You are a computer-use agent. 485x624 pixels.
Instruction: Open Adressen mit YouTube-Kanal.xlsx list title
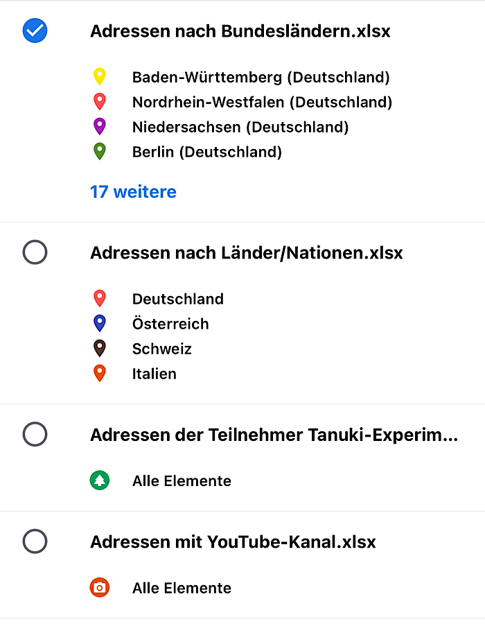click(x=233, y=541)
